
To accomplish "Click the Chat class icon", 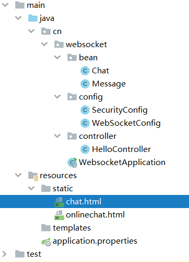I will (85, 71).
